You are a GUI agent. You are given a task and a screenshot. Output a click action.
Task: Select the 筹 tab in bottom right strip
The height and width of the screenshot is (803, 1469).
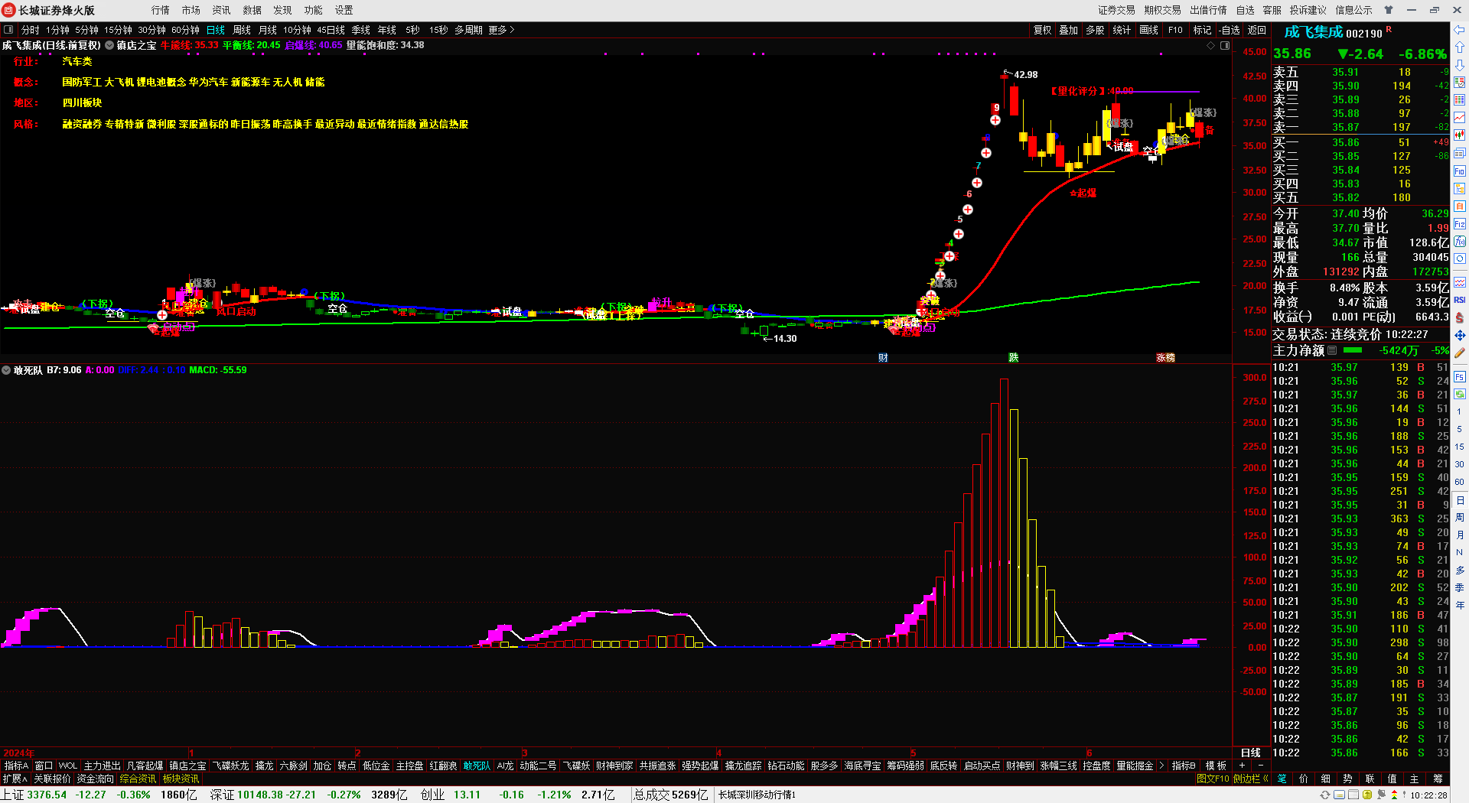pyautogui.click(x=1438, y=779)
